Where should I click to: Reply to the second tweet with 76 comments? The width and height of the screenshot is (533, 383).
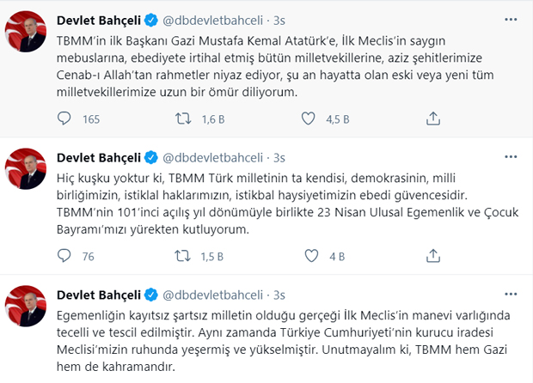tap(64, 256)
